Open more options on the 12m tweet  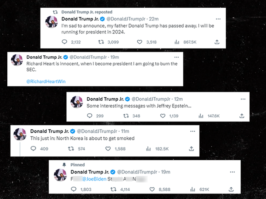pyautogui.click(x=243, y=99)
